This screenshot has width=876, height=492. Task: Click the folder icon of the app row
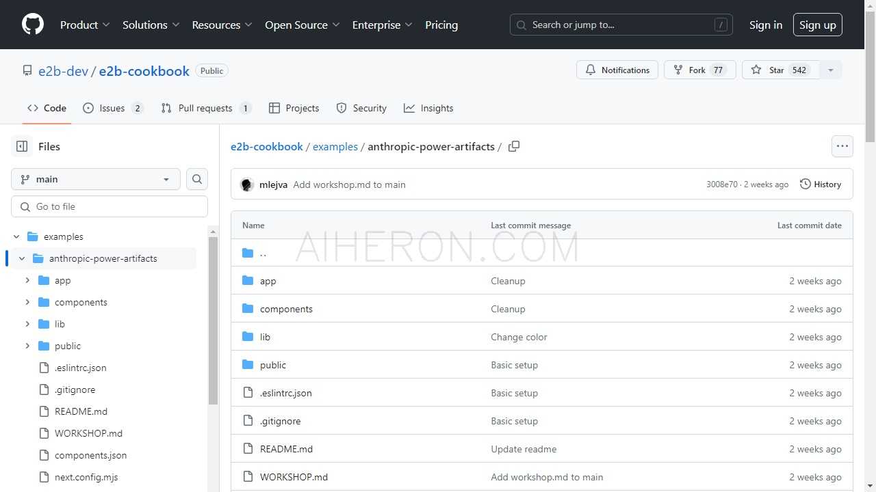pos(248,281)
